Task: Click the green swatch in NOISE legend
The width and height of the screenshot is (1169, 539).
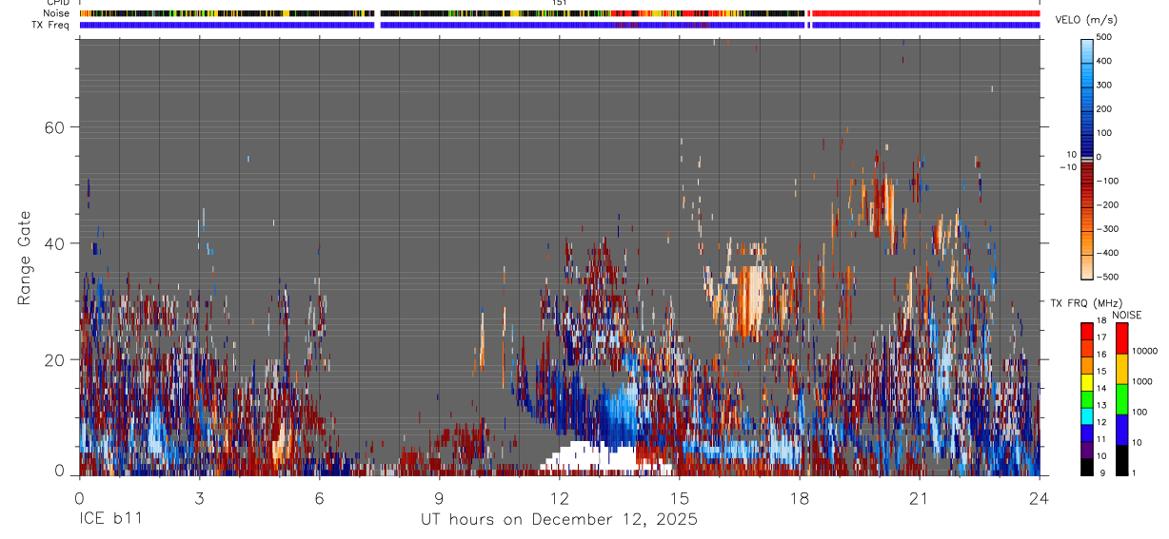Action: [x=1120, y=399]
